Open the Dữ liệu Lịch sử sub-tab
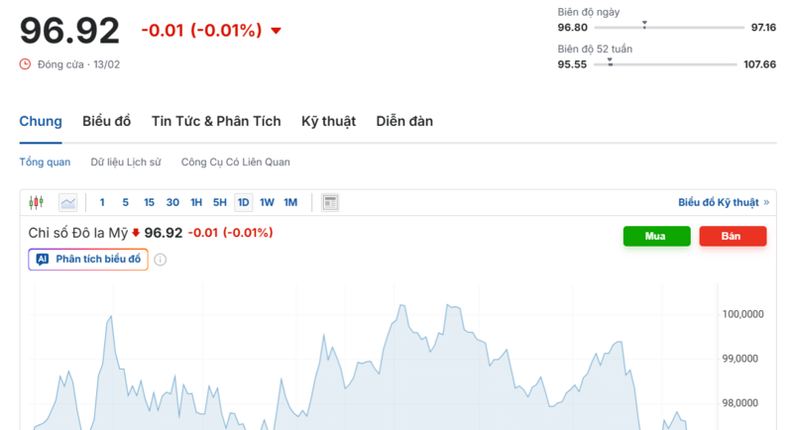Viewport: 793px width, 430px height. (x=125, y=161)
